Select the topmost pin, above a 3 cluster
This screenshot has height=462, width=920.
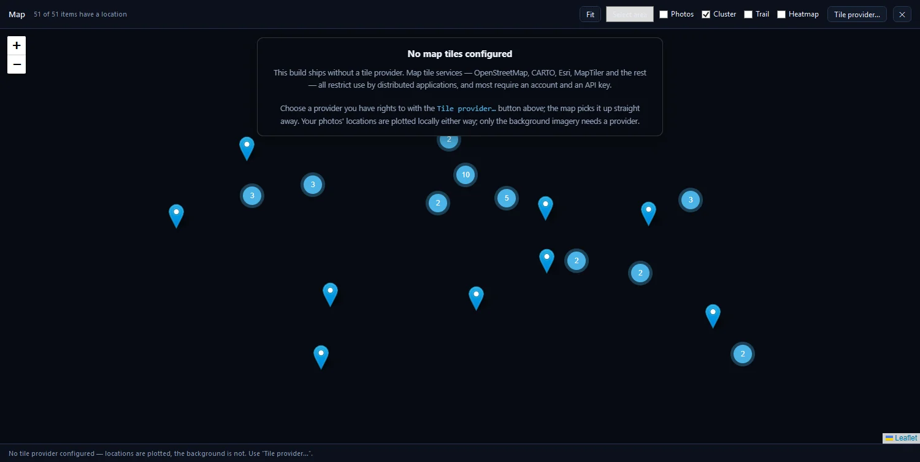247,148
